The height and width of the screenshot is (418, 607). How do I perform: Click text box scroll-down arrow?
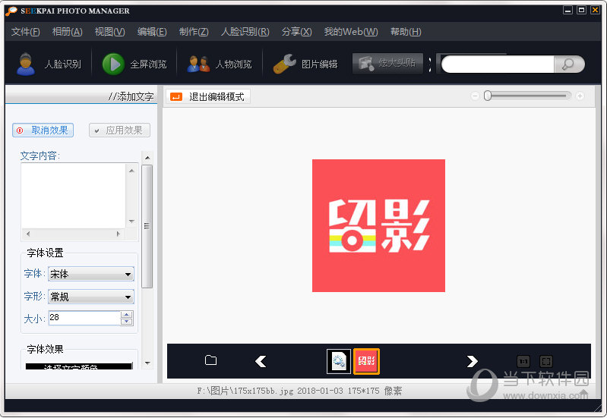[x=131, y=222]
